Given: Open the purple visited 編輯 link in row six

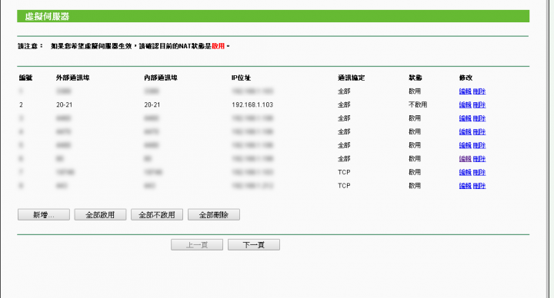Looking at the screenshot, I should (465, 159).
